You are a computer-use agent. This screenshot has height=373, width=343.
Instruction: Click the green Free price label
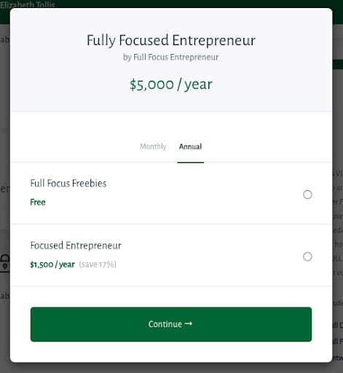pos(38,202)
